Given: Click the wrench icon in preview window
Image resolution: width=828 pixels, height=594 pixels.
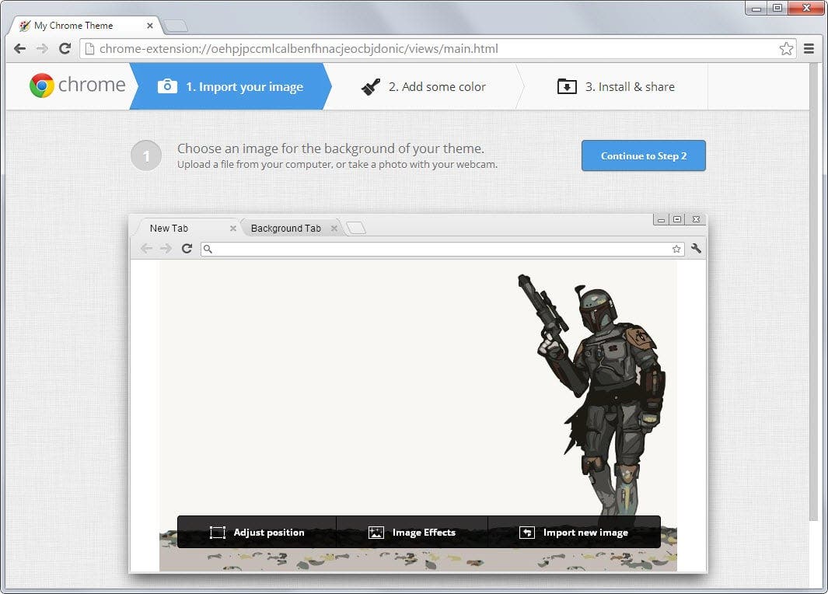Looking at the screenshot, I should tap(696, 248).
